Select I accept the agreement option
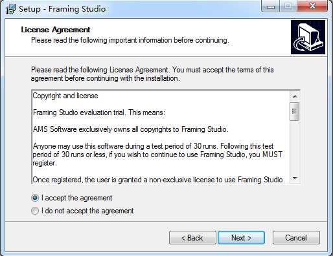The image size is (333, 256). 35,198
